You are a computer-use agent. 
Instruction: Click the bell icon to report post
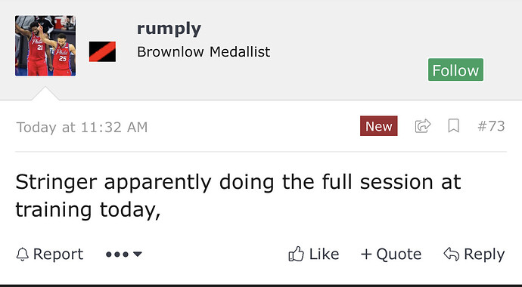22,255
